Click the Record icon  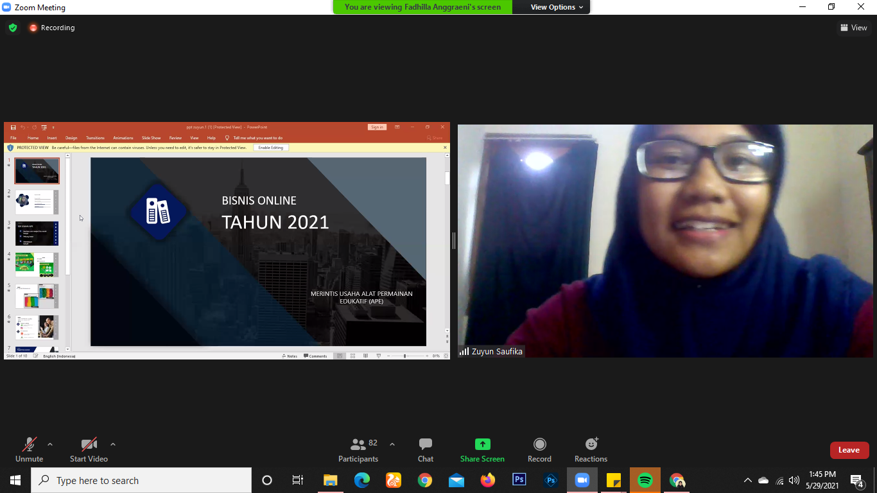coord(539,444)
